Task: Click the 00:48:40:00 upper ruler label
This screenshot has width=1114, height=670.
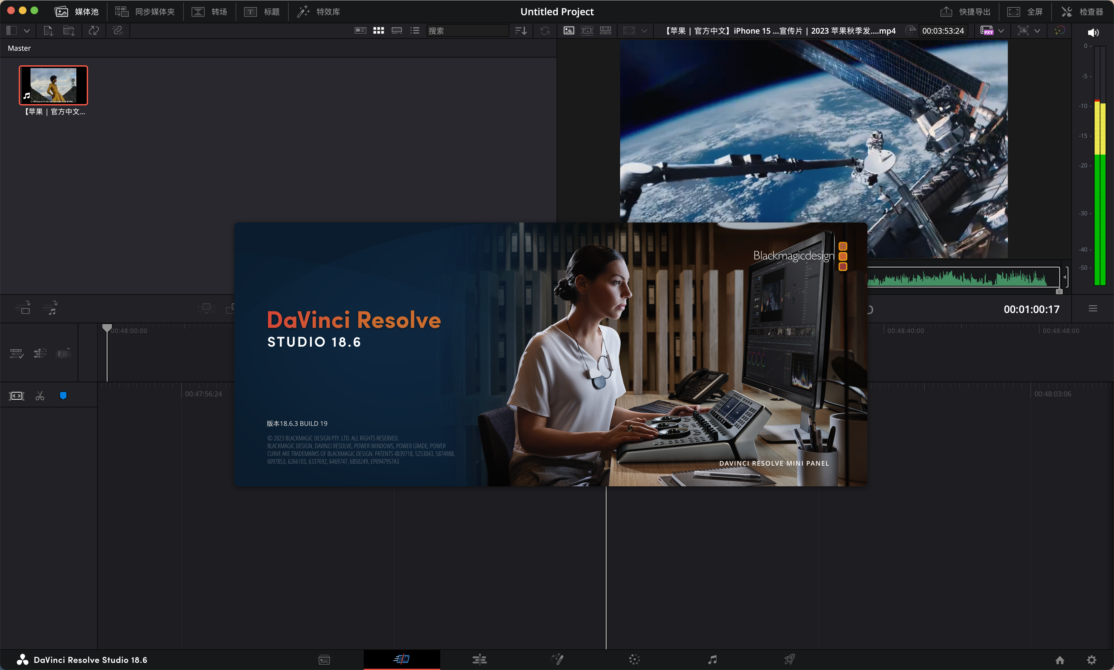Action: pos(905,330)
